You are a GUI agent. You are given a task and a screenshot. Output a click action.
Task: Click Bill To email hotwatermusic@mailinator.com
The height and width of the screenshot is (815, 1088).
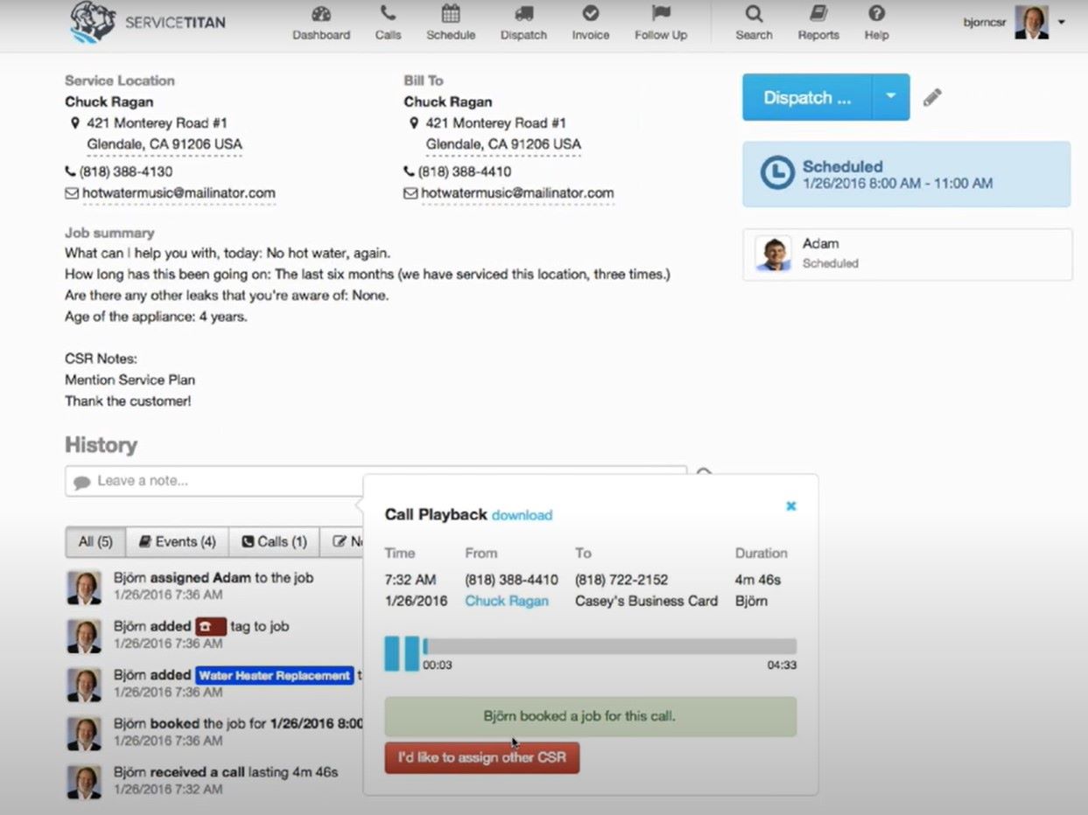click(517, 193)
